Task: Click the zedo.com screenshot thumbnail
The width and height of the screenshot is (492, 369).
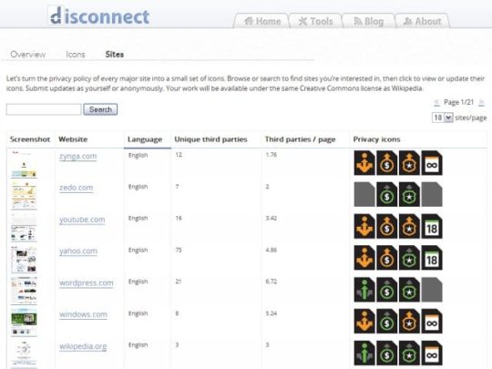Action: (24, 196)
